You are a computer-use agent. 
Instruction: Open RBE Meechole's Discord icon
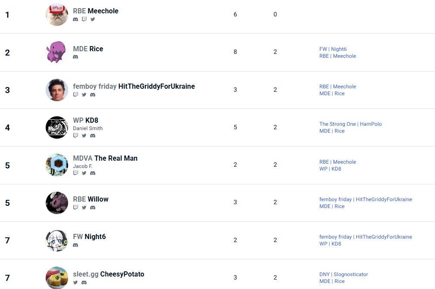click(75, 19)
